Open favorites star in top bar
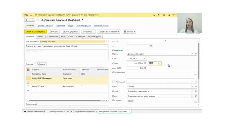225x126 pixels. coord(164,15)
